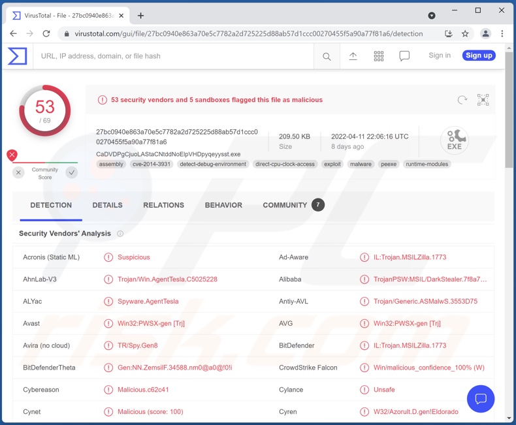
Task: Click the peexe tag
Action: pyautogui.click(x=389, y=164)
